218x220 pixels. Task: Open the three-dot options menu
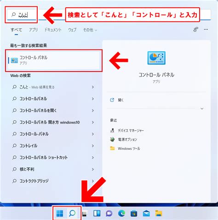pyautogui.click(x=206, y=29)
